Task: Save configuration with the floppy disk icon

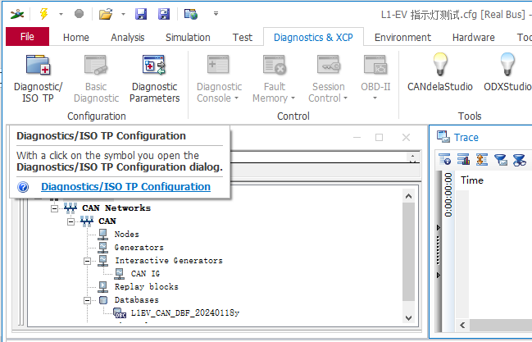Action: coord(141,14)
